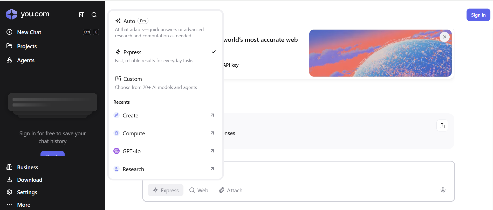Open the Compute agent from Recents

click(134, 133)
